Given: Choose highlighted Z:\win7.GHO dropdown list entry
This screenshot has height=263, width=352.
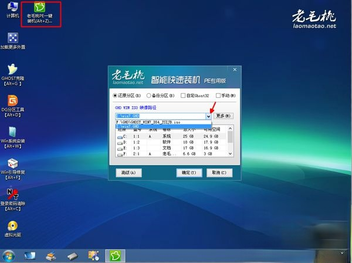Looking at the screenshot, I should point(163,127).
